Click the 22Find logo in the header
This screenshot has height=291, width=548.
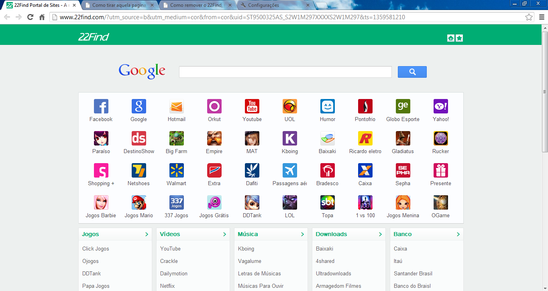coord(94,37)
